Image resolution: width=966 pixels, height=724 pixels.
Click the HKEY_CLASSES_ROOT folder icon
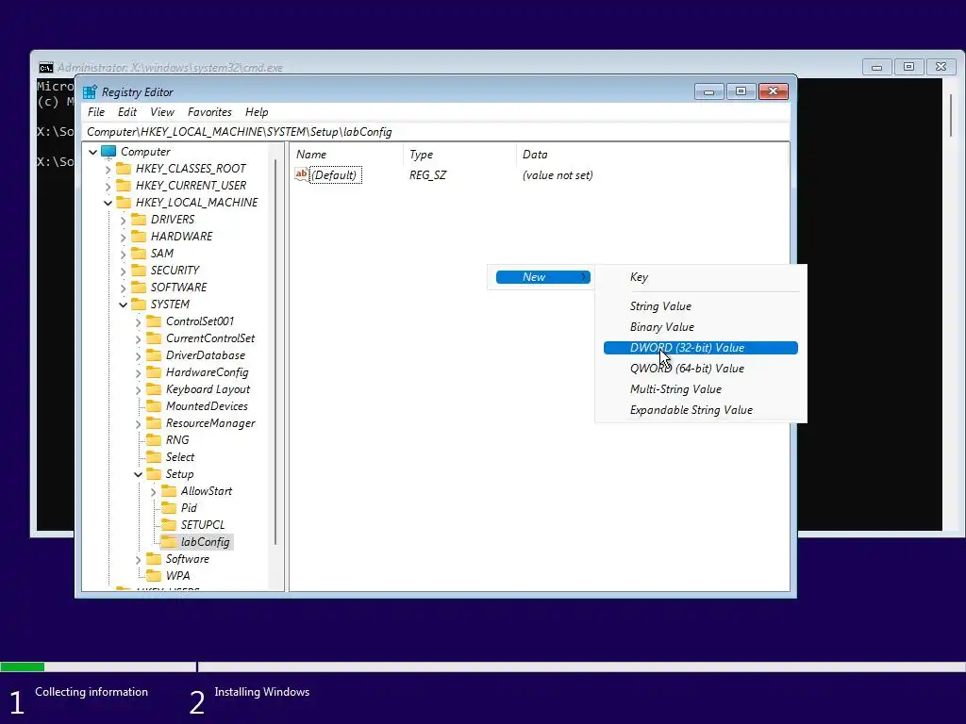coord(124,169)
